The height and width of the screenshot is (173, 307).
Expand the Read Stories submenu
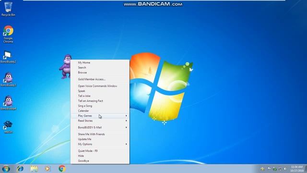click(100, 121)
